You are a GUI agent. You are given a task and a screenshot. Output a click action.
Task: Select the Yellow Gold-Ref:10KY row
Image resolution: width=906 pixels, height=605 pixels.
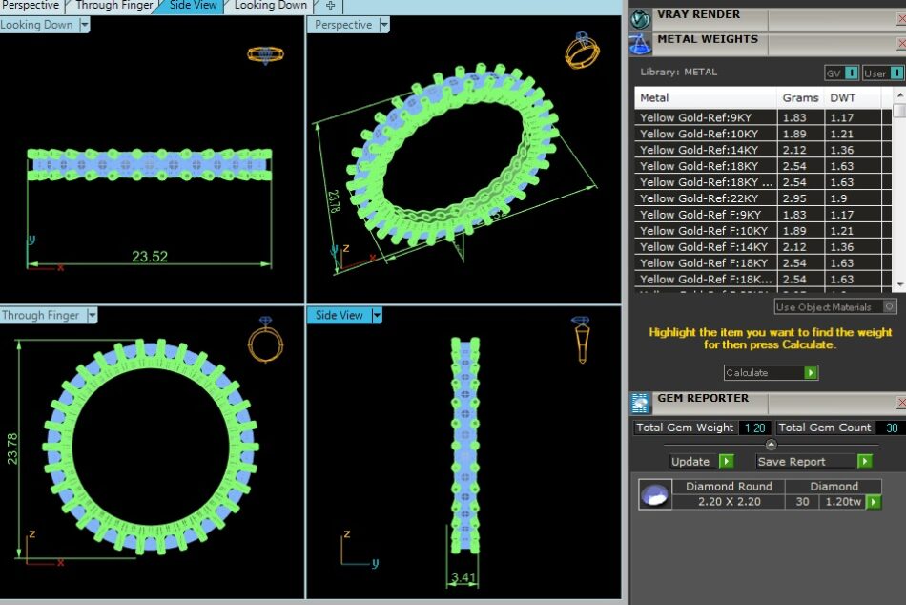point(763,134)
